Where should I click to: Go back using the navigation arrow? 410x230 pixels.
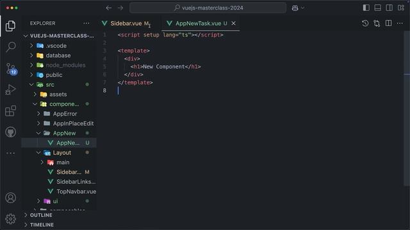(109, 8)
